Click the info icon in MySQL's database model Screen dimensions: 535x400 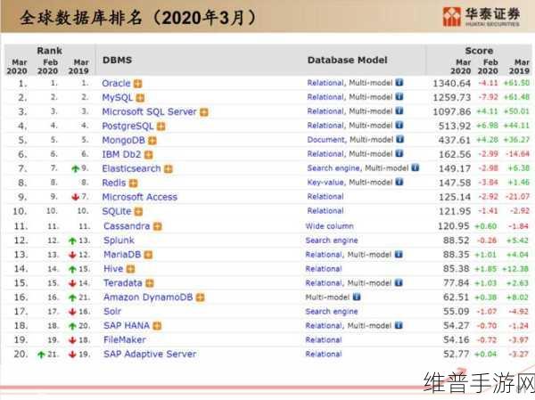click(x=399, y=97)
